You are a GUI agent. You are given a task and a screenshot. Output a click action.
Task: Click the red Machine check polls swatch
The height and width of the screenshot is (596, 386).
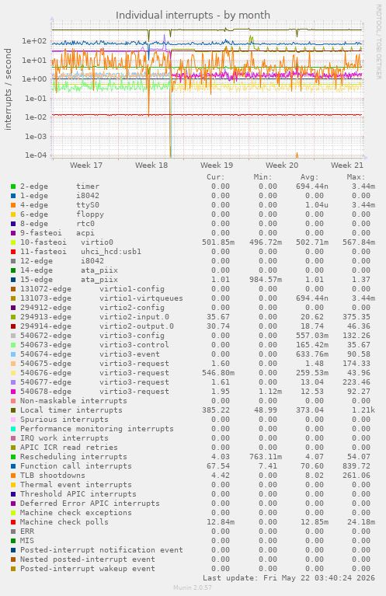point(13,522)
